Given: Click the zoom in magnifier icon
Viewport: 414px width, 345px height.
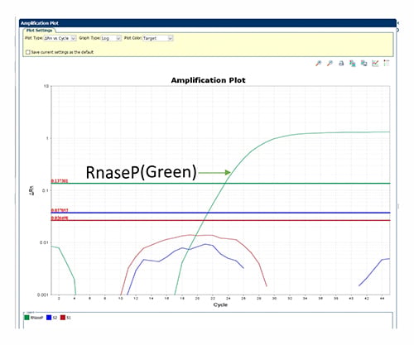Looking at the screenshot, I should click(319, 63).
